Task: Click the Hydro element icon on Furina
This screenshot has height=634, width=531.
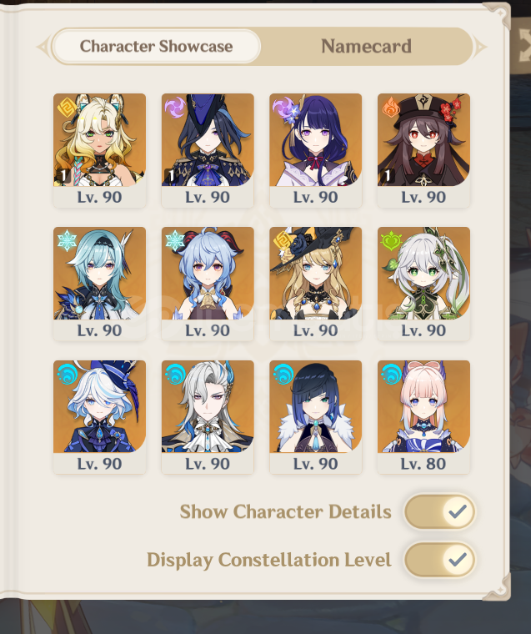Action: [67, 375]
